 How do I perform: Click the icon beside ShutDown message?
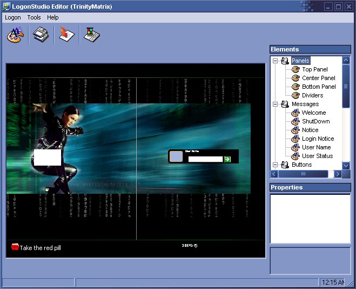[295, 121]
